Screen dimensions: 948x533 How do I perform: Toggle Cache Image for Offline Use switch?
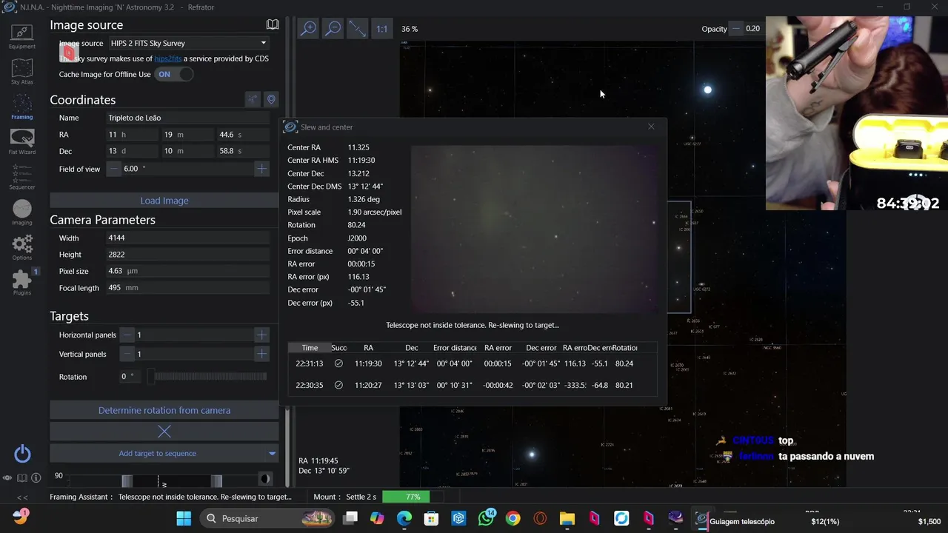pyautogui.click(x=174, y=74)
